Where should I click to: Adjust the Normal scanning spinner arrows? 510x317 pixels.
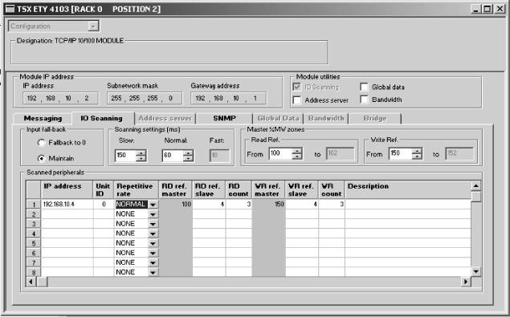pyautogui.click(x=188, y=156)
